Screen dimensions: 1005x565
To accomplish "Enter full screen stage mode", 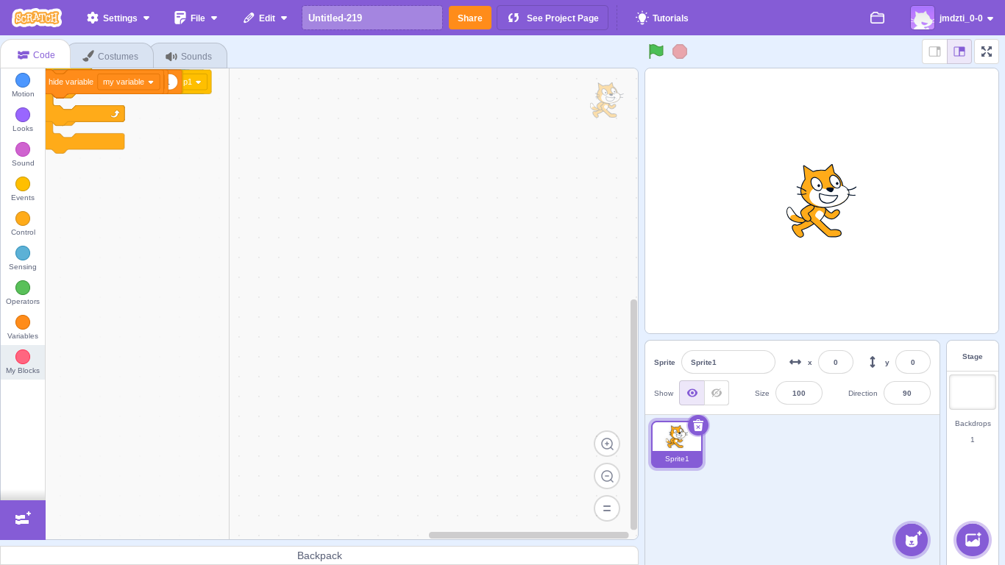I will pyautogui.click(x=987, y=51).
